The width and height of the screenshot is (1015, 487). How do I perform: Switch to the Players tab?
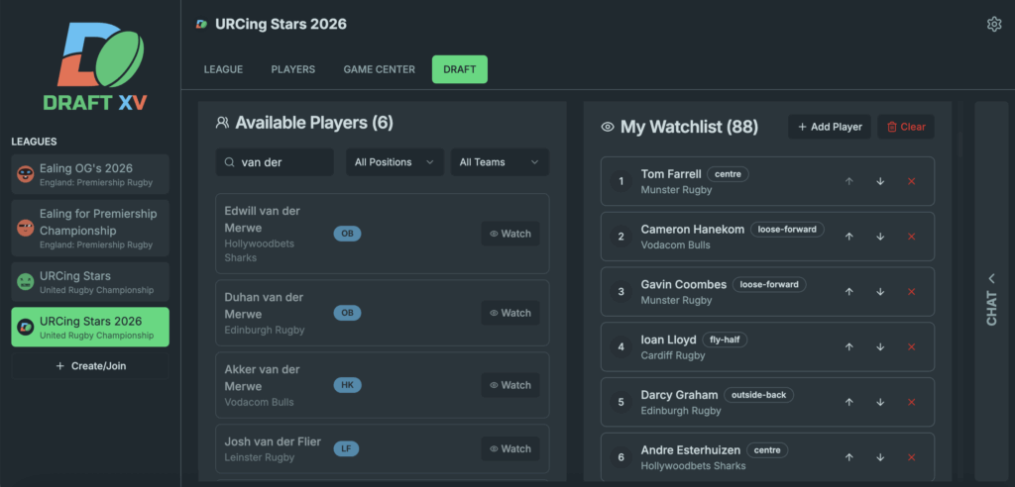292,69
